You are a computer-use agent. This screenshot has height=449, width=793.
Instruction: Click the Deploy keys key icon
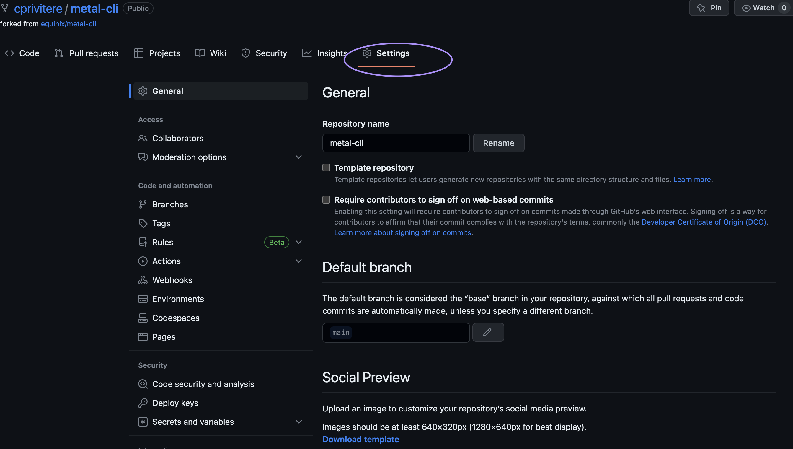point(143,403)
